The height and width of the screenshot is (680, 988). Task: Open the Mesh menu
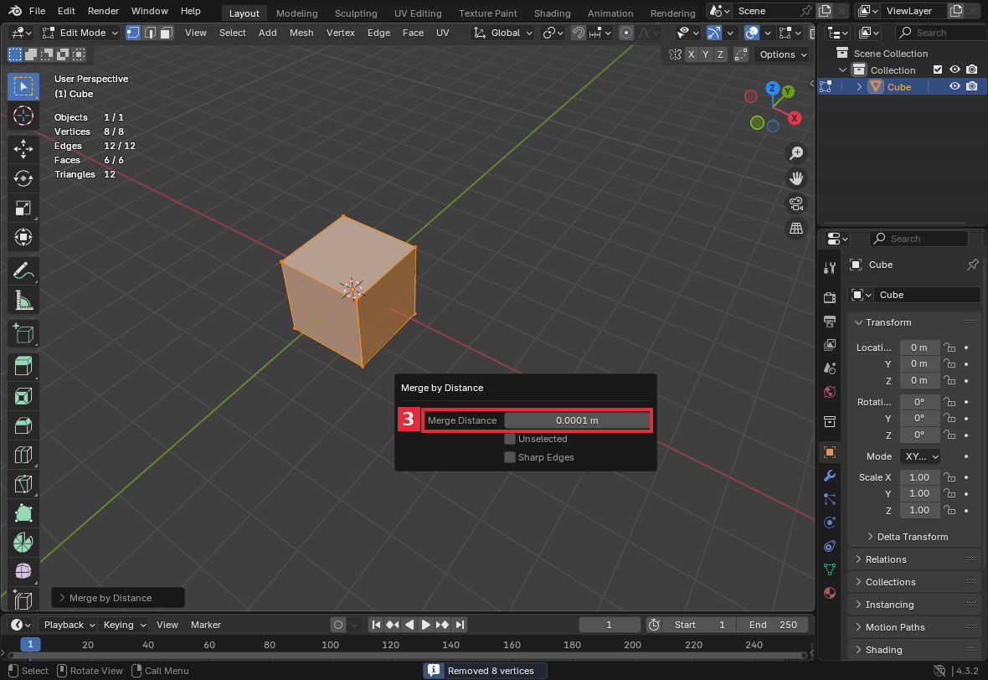click(x=301, y=33)
